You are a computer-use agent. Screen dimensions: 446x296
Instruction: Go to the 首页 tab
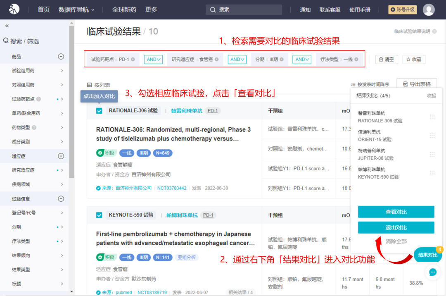coord(43,10)
